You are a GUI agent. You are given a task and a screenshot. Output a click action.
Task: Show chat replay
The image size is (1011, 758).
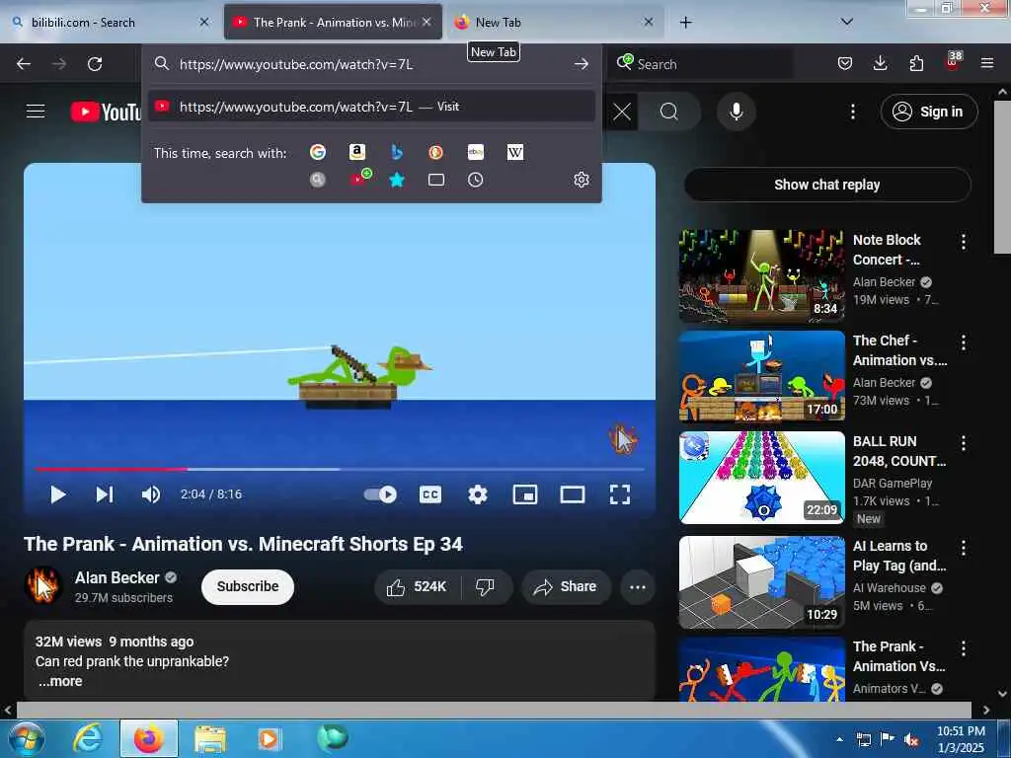(827, 185)
